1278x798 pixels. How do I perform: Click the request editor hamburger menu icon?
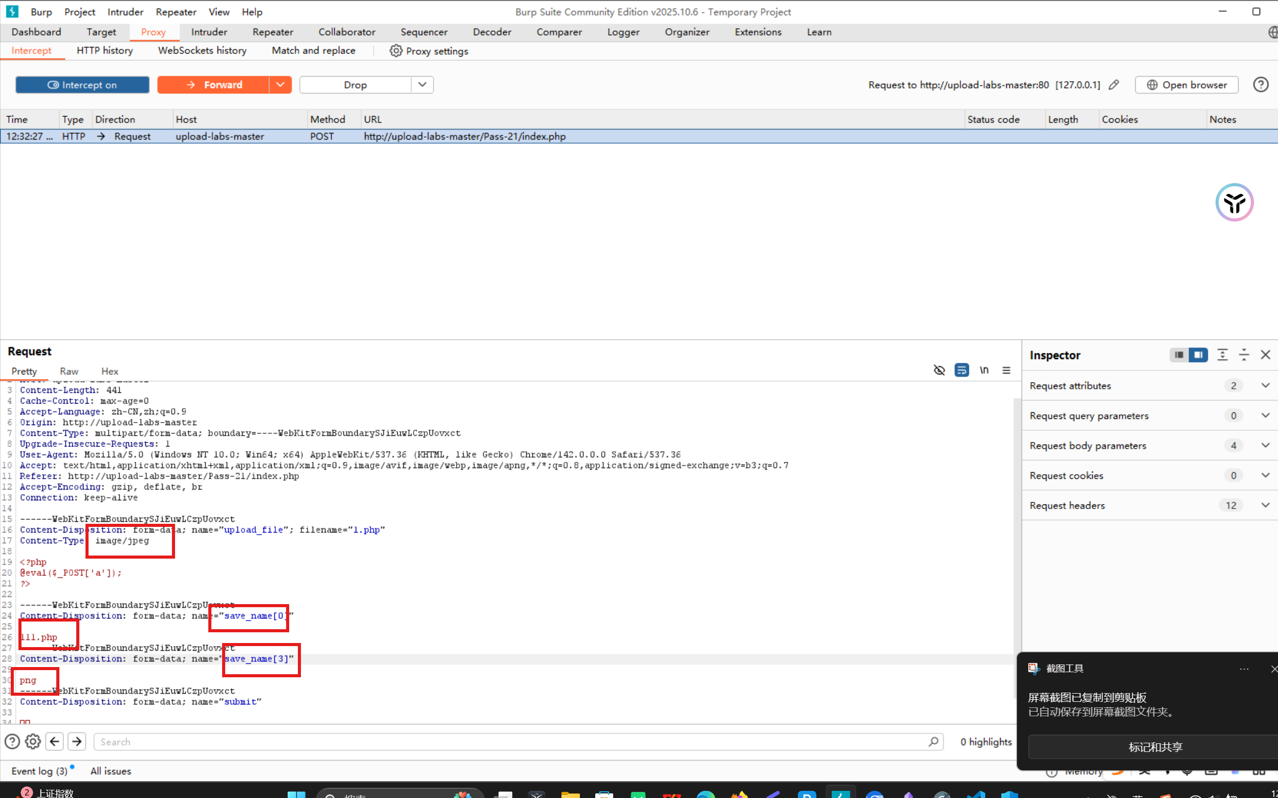[1006, 370]
